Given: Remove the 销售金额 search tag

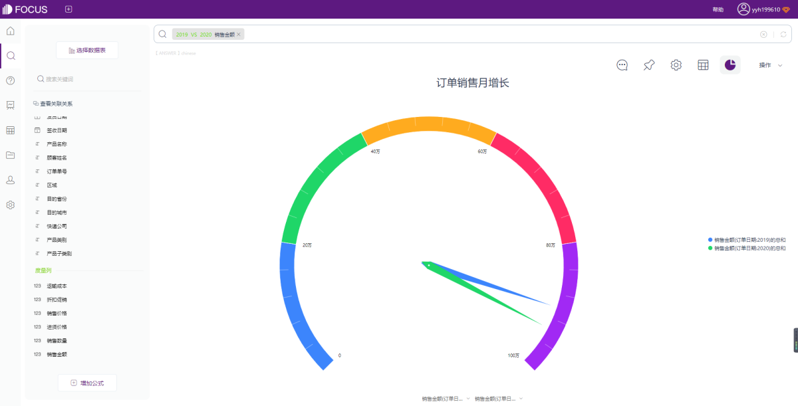Looking at the screenshot, I should (x=239, y=34).
